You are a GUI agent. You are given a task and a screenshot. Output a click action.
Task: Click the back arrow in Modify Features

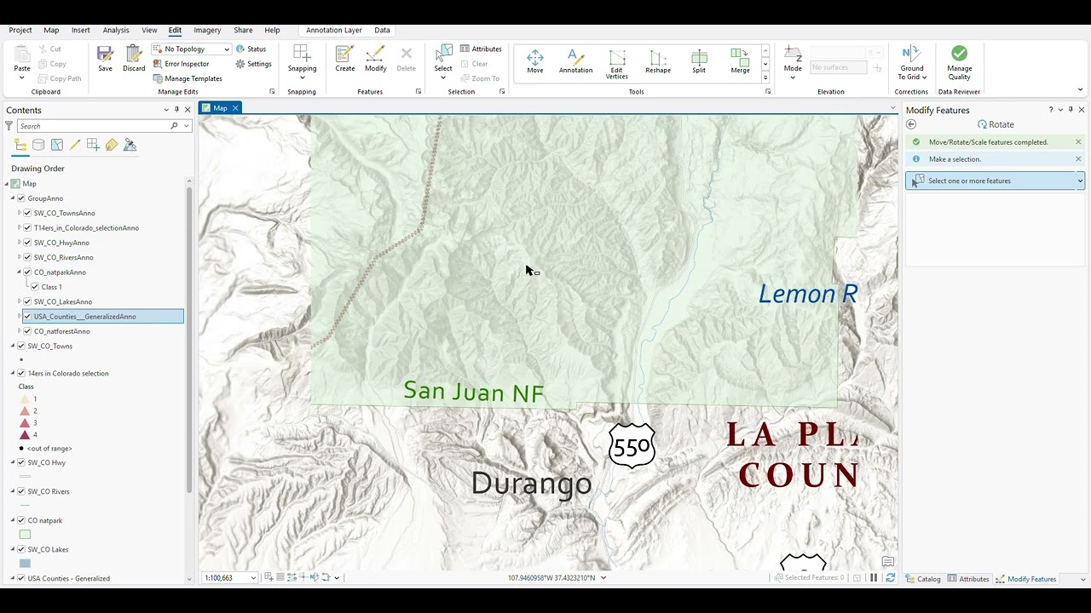tap(911, 124)
